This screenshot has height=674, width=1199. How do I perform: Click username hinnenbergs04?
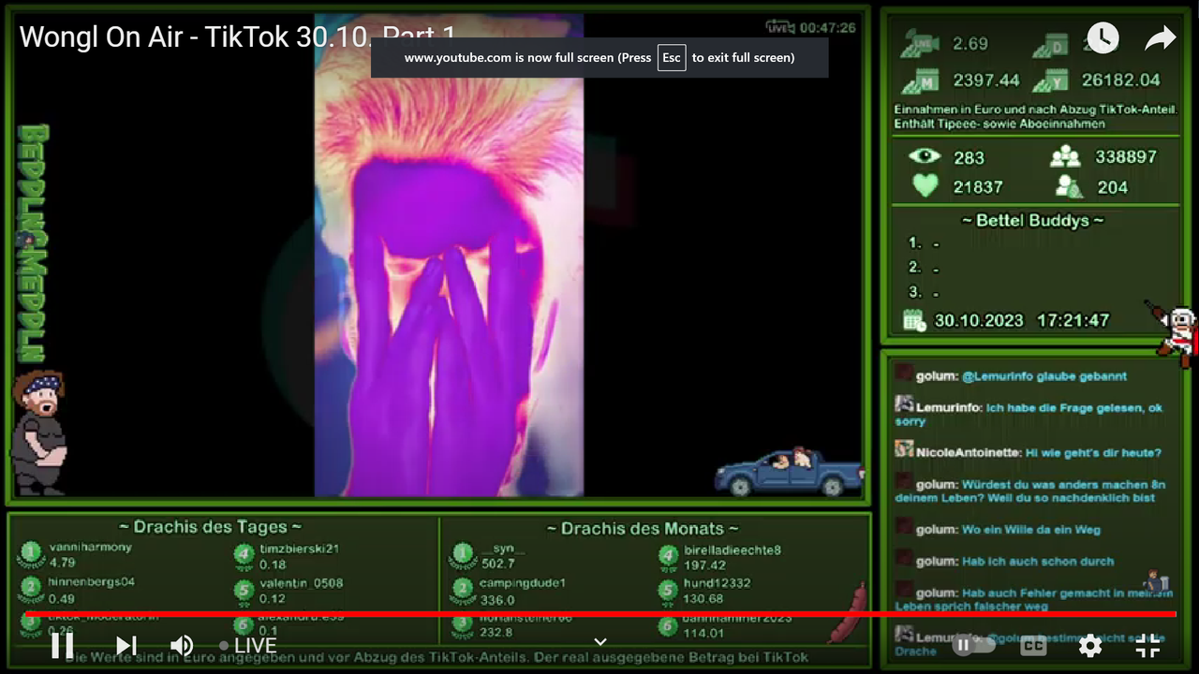[92, 581]
